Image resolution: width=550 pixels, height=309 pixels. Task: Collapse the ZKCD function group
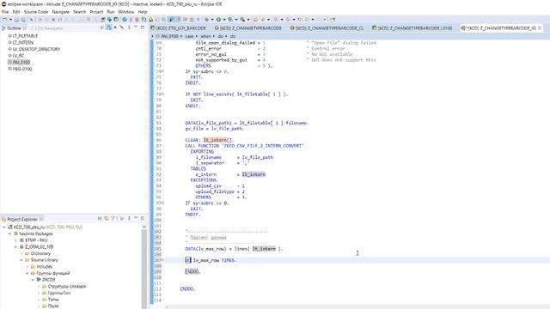coord(33,280)
